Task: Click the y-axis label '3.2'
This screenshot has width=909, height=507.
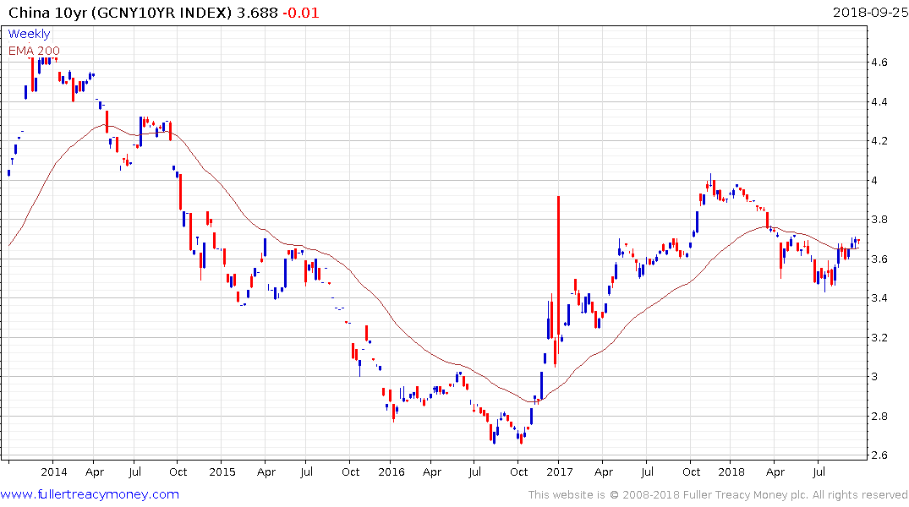Action: [x=879, y=337]
